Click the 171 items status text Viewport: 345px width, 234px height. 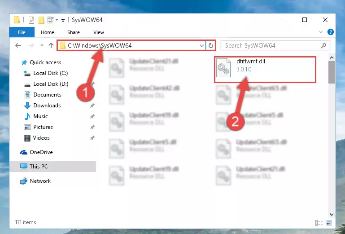tap(26, 222)
